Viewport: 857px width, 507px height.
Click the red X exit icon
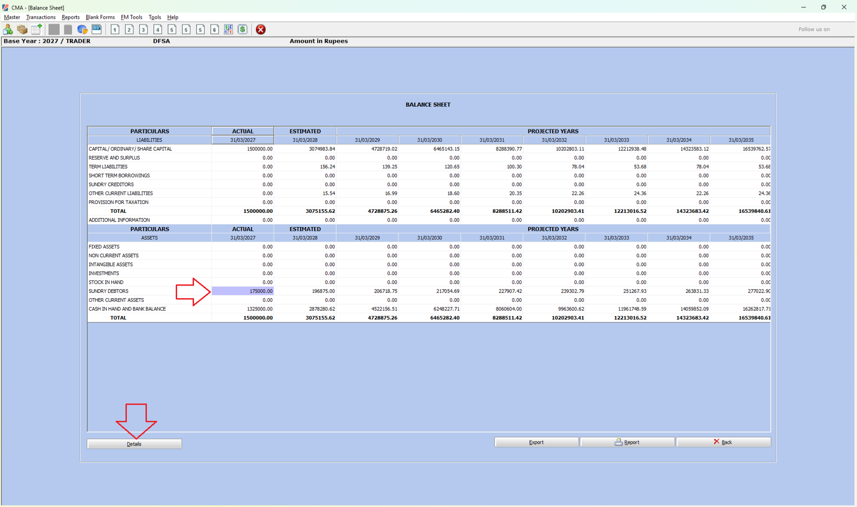261,30
